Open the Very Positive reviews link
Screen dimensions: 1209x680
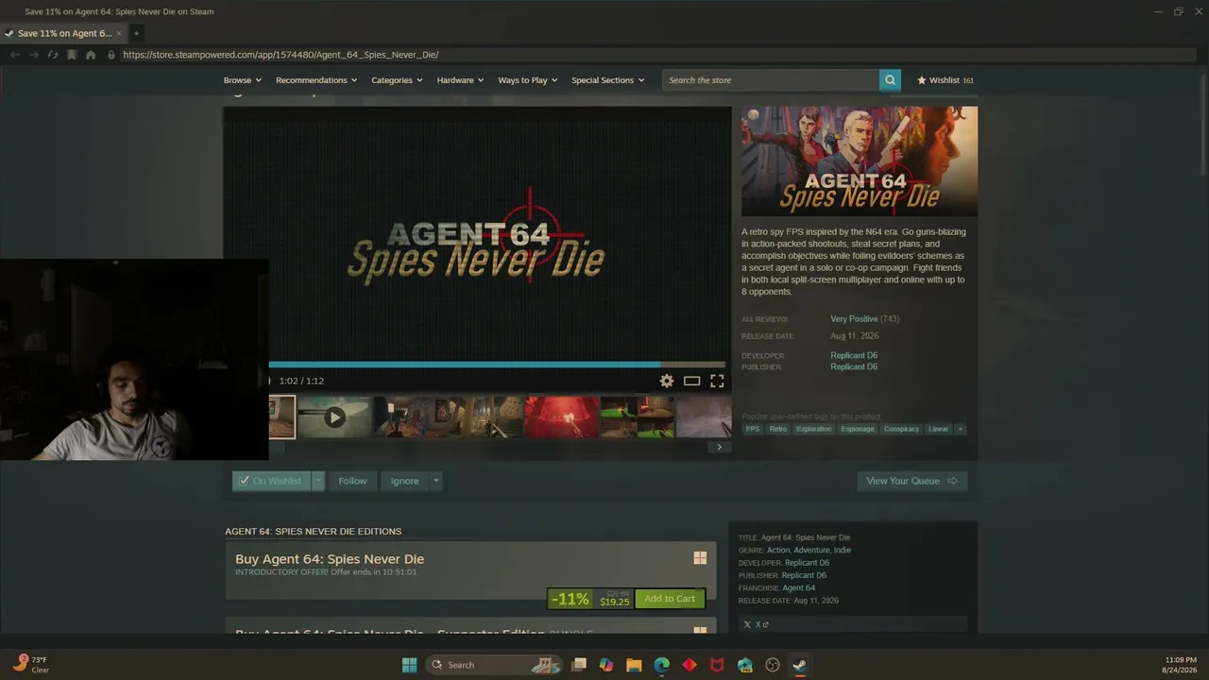pos(854,319)
